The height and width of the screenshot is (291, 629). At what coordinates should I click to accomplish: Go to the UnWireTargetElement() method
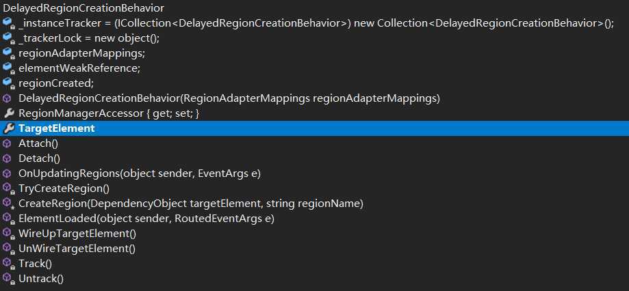click(x=77, y=249)
